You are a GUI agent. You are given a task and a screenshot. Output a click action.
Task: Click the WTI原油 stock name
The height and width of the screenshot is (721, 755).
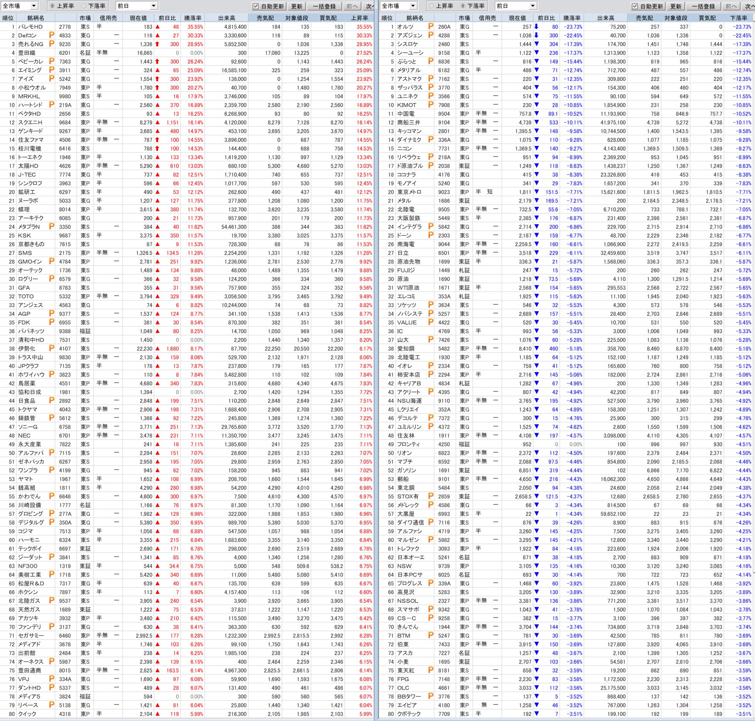click(408, 288)
